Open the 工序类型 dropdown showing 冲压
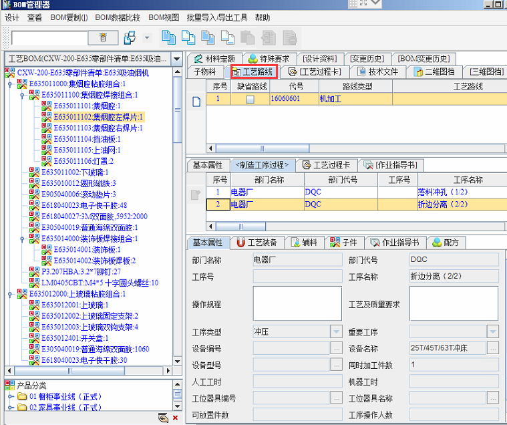This screenshot has width=507, height=425. pos(337,332)
